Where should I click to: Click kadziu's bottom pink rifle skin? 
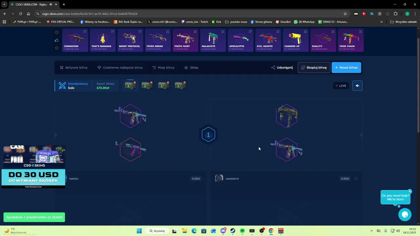pyautogui.click(x=130, y=150)
